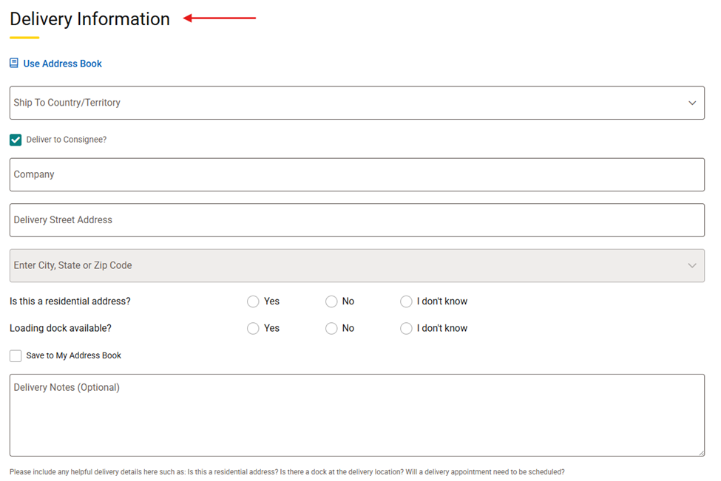Click the Ship To Country chevron arrow
Viewport: 721px width, 481px height.
point(692,103)
